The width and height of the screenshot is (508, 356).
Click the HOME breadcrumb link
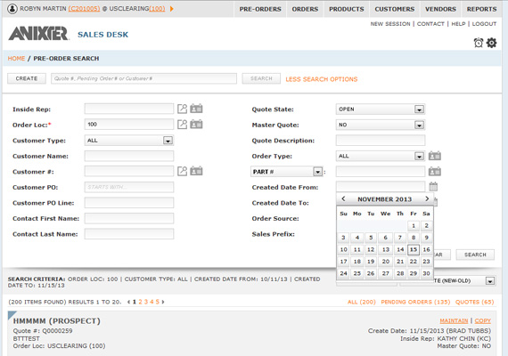[16, 59]
